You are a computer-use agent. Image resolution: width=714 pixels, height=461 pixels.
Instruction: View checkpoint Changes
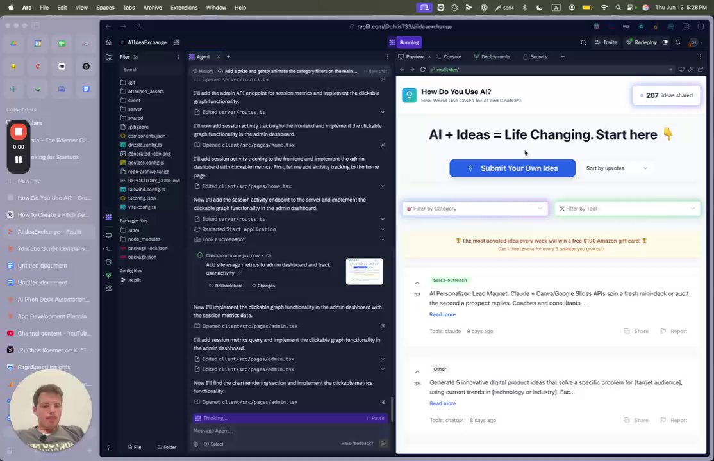[x=263, y=286]
